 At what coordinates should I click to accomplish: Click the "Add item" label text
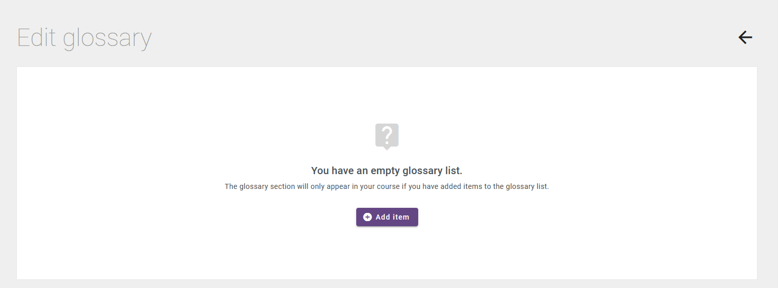click(x=393, y=217)
